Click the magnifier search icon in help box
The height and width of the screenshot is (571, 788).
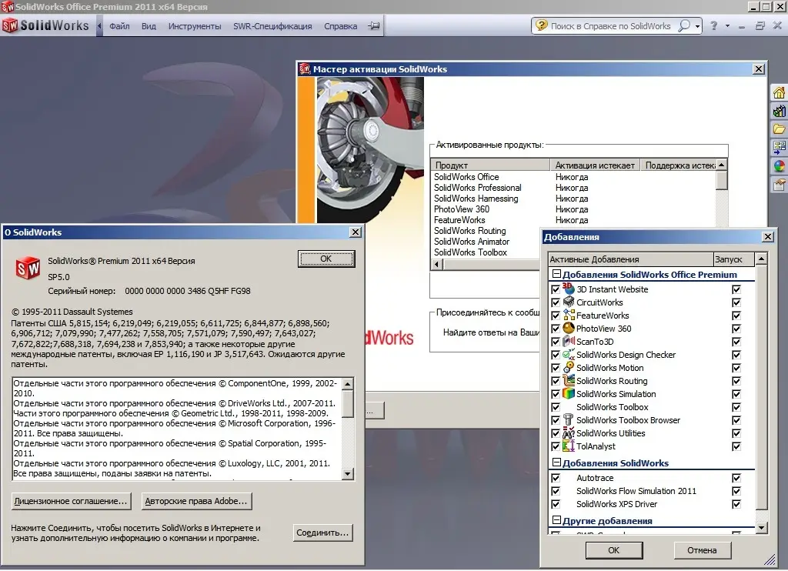point(684,25)
